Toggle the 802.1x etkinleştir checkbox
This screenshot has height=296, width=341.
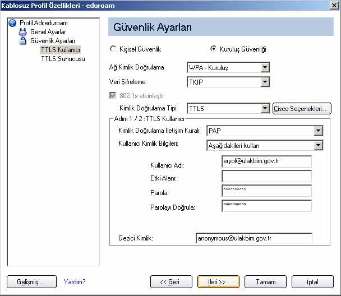point(113,95)
